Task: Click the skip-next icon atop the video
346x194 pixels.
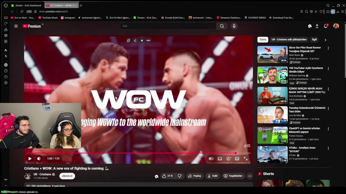Action: pyautogui.click(x=142, y=40)
